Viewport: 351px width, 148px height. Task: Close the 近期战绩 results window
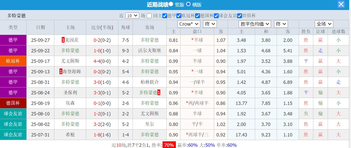coord(341,4)
